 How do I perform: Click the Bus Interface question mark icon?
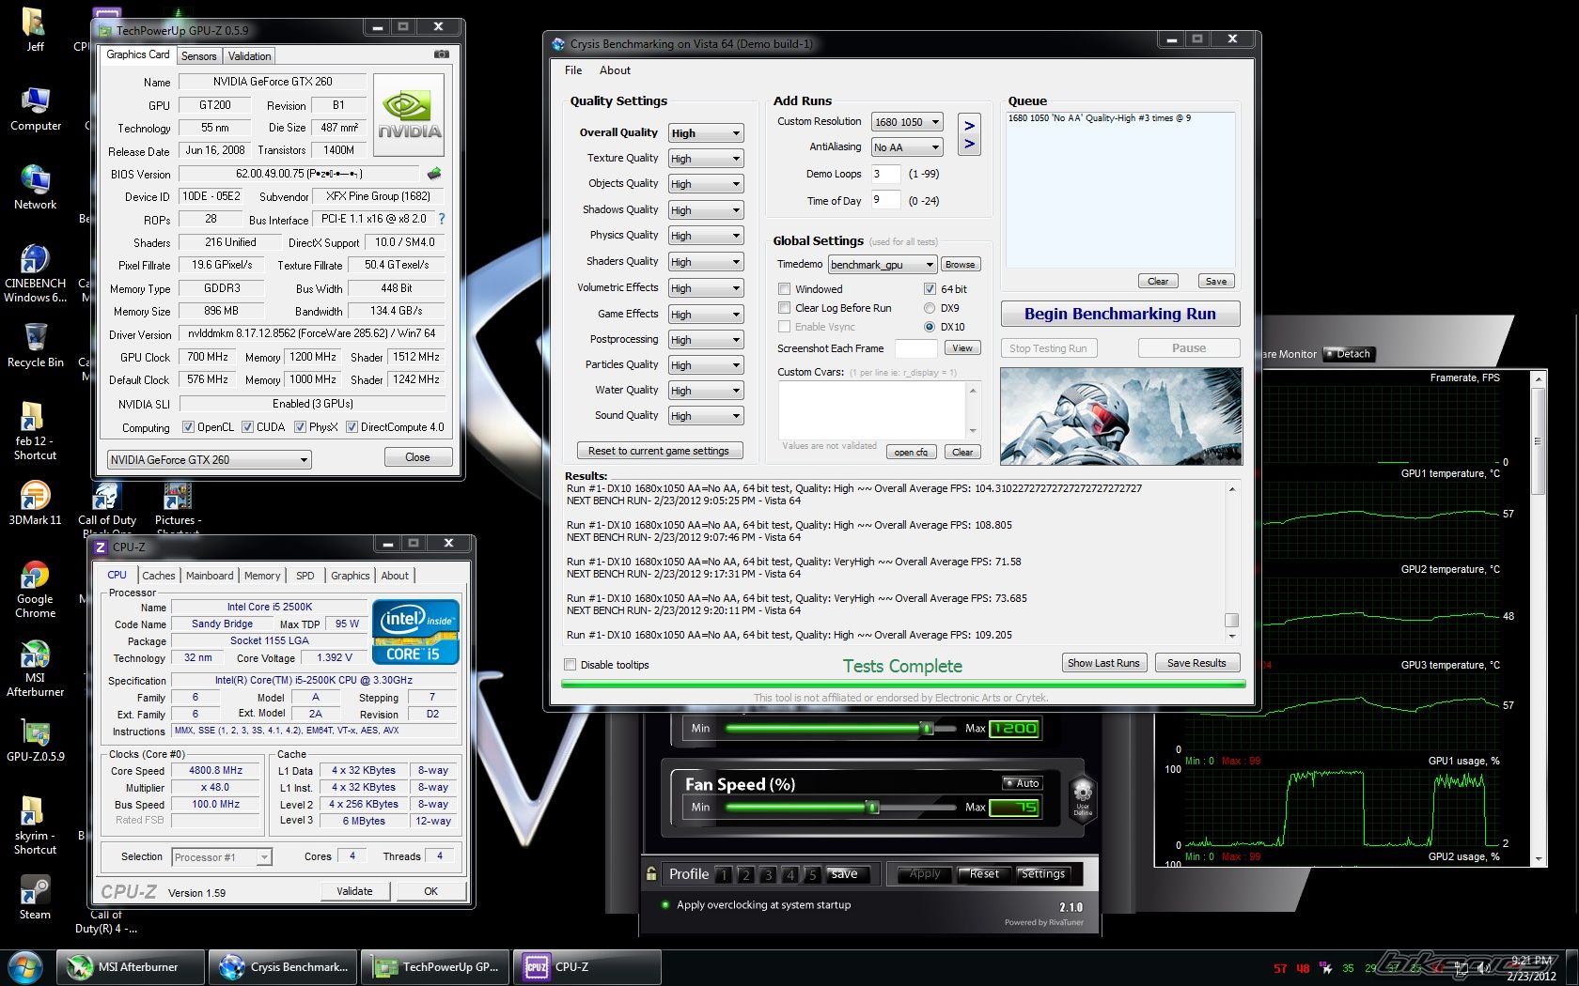point(442,219)
